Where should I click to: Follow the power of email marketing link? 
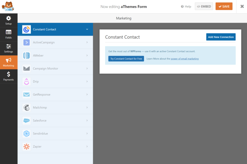185,59
